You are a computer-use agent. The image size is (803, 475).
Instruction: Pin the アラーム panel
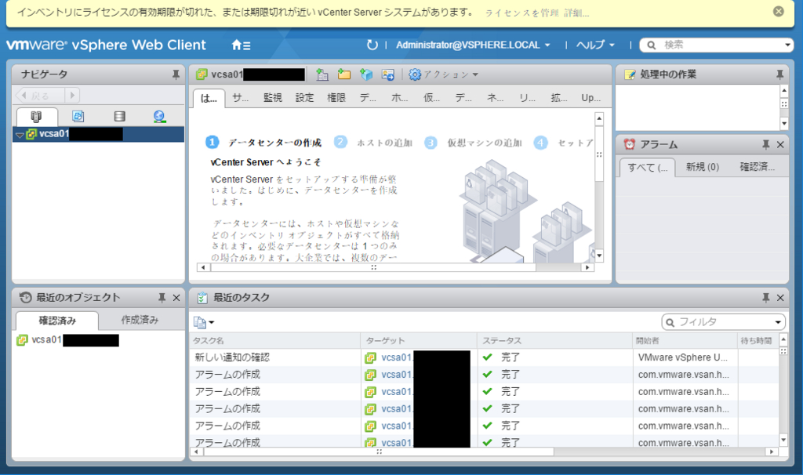point(765,145)
